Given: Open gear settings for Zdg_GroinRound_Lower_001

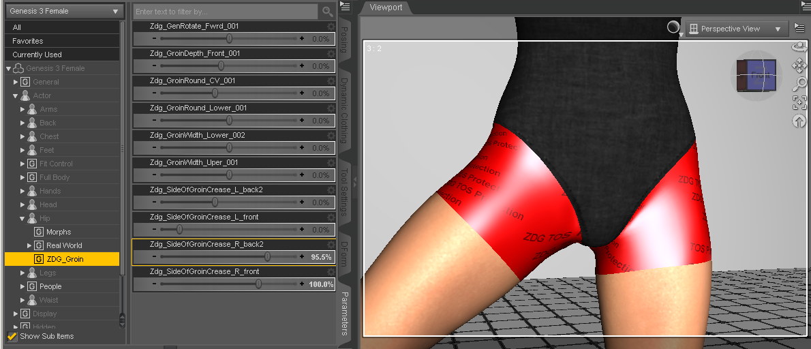Looking at the screenshot, I should point(331,108).
